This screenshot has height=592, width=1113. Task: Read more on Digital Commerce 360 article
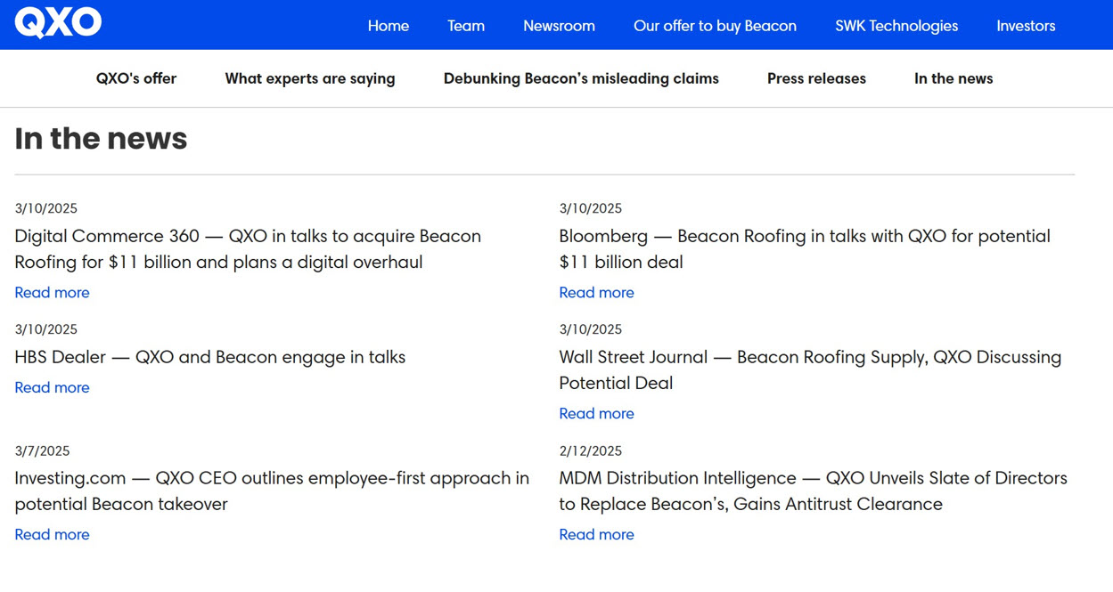pyautogui.click(x=52, y=293)
